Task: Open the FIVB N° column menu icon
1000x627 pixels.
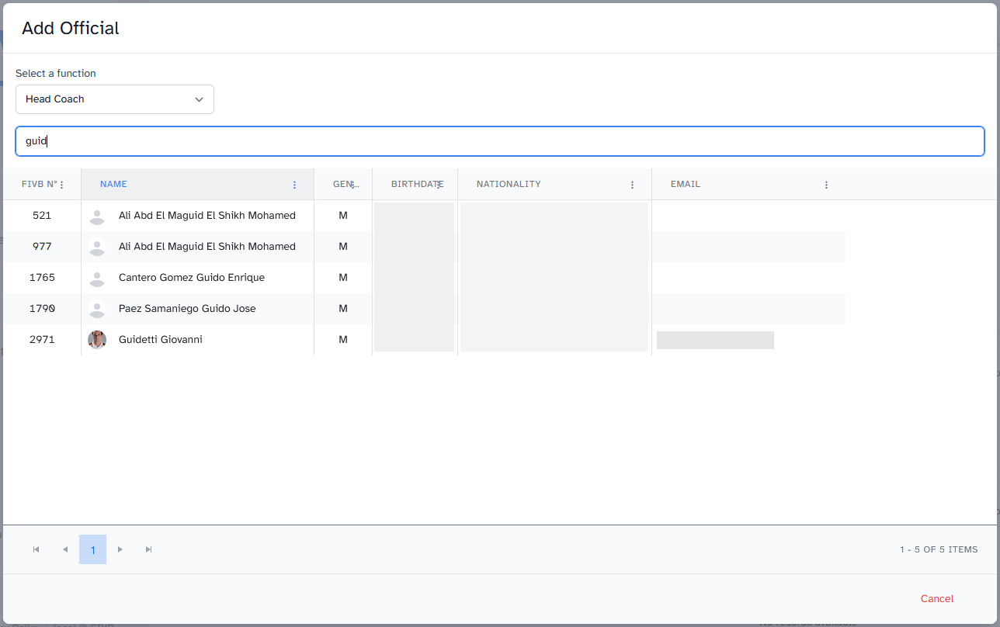Action: pos(62,185)
